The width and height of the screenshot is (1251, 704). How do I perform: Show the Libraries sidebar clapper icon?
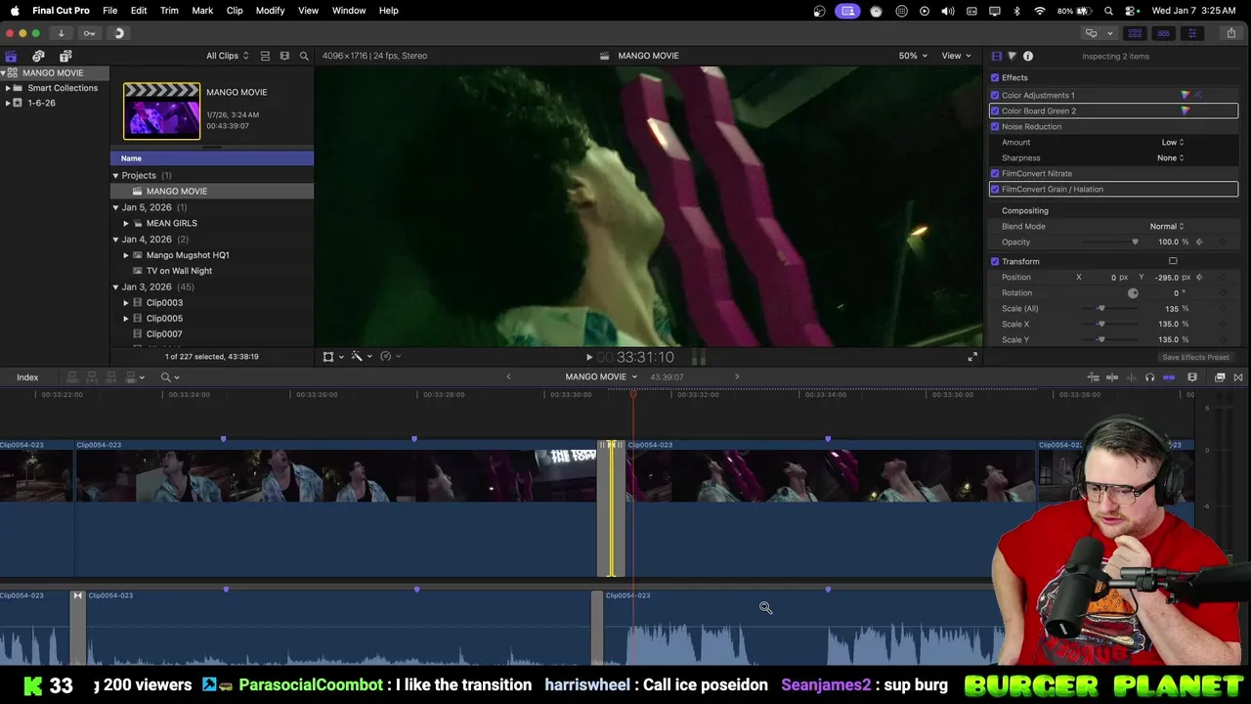tap(11, 56)
